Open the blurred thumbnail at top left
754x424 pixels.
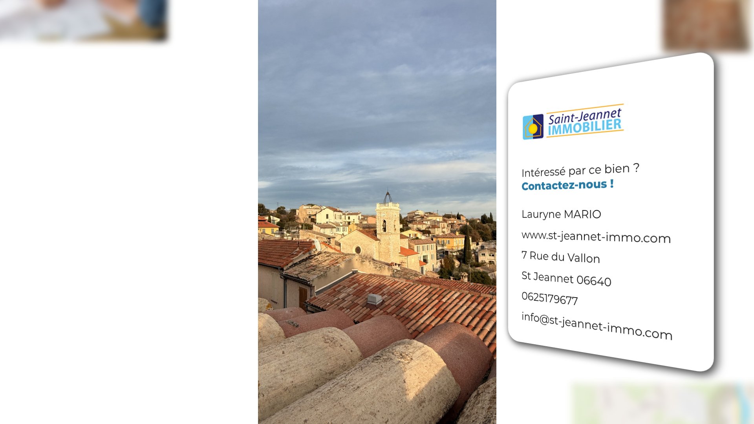point(83,20)
